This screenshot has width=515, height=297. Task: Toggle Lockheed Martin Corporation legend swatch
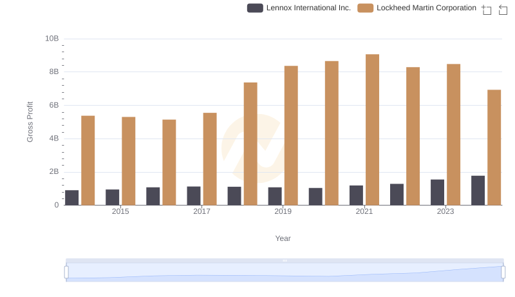365,8
